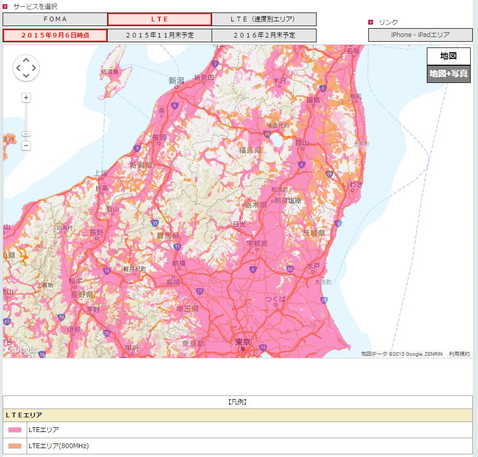The height and width of the screenshot is (457, 478).
Task: Click the LTEエリア(800MHz) legend text
Action: tap(59, 446)
